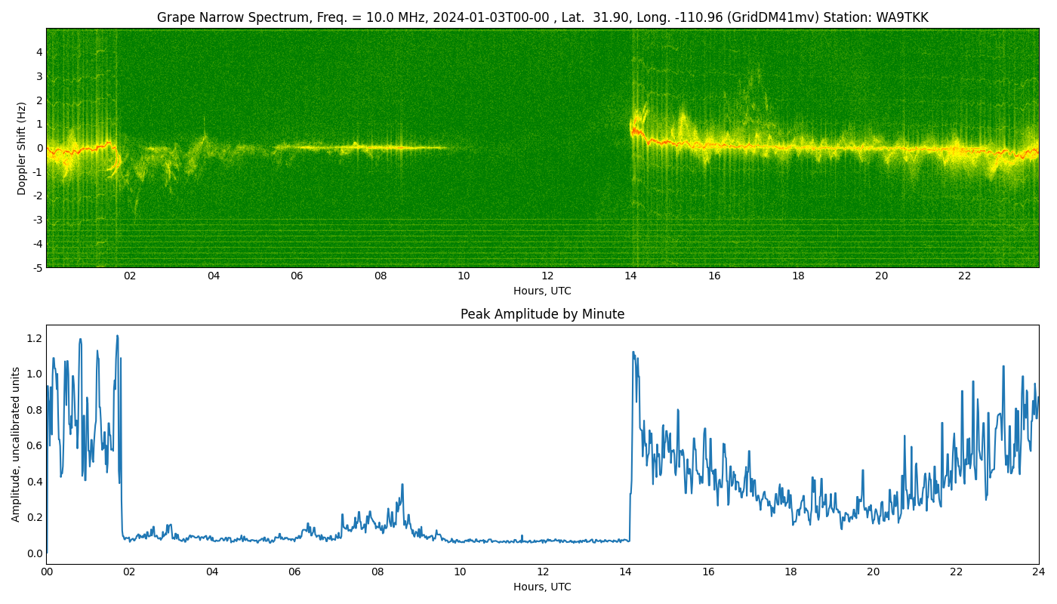Viewport: 1057px width, 604px height.
Task: Click the Peak Amplitude by Minute title
Action: pyautogui.click(x=542, y=314)
